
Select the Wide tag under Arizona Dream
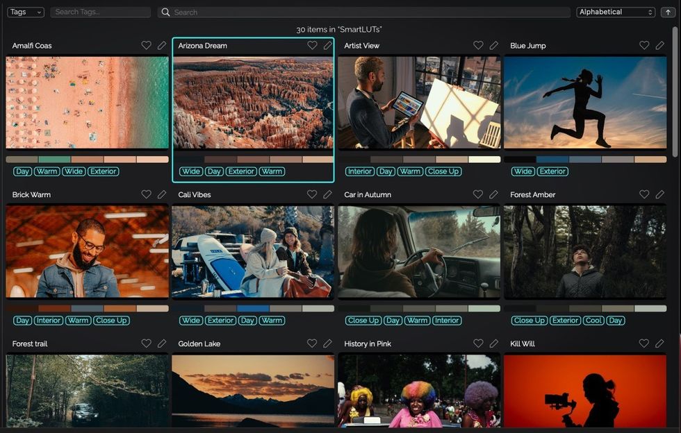[x=191, y=171]
